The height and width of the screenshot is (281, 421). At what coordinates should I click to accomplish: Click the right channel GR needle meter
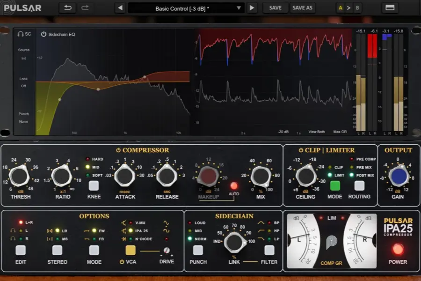click(360, 240)
